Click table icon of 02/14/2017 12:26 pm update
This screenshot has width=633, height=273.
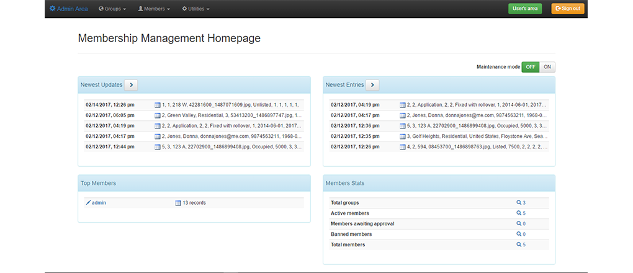click(x=158, y=105)
